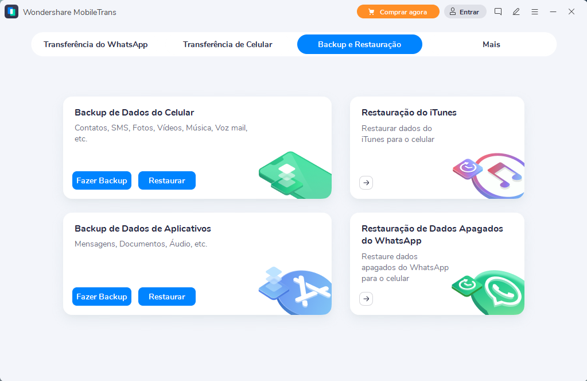Switch to Transferência do WhatsApp tab

pos(95,44)
